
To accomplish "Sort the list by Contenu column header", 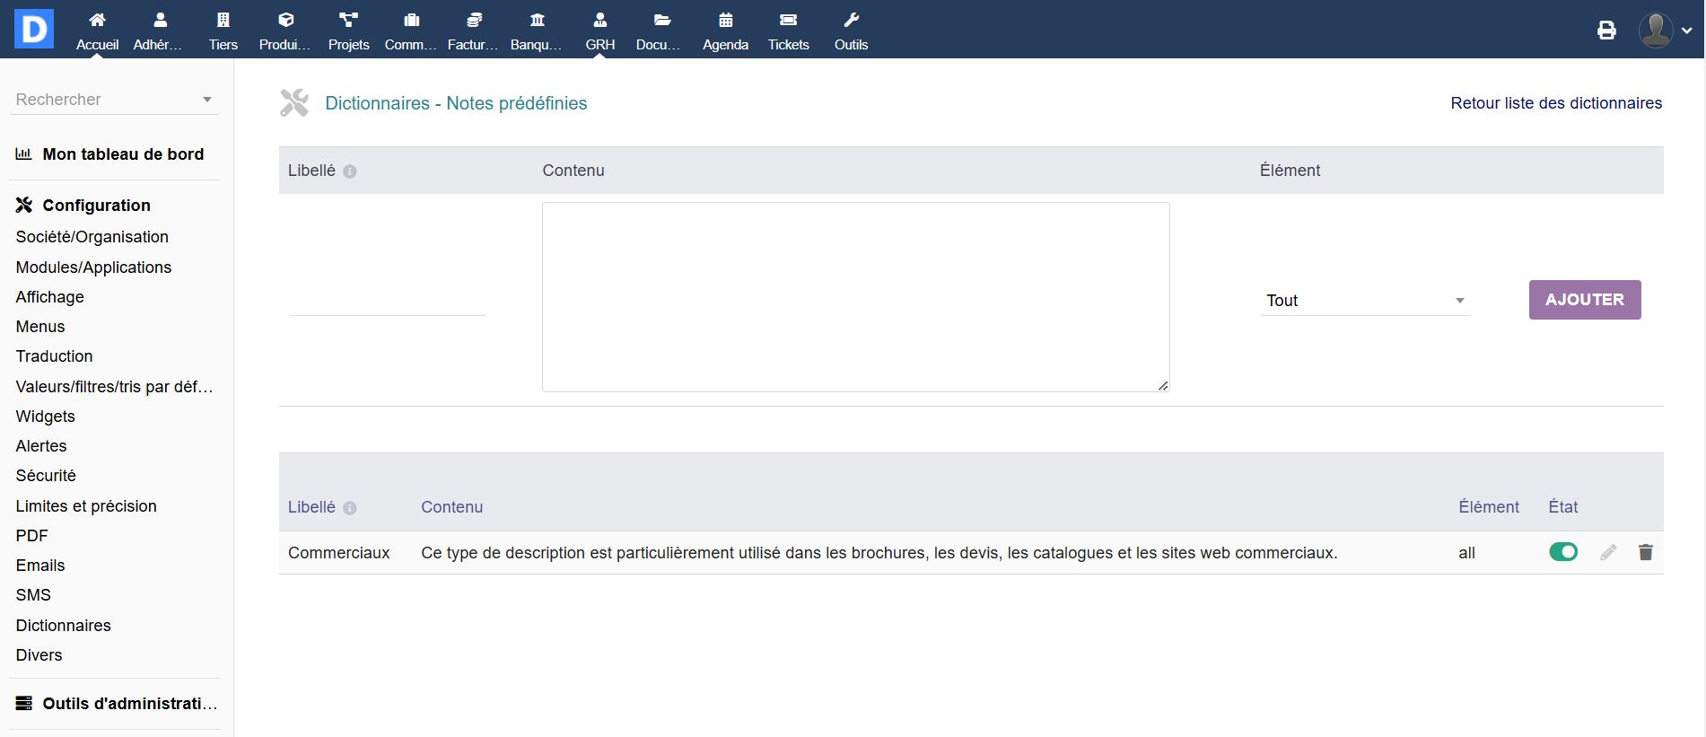I will [451, 507].
